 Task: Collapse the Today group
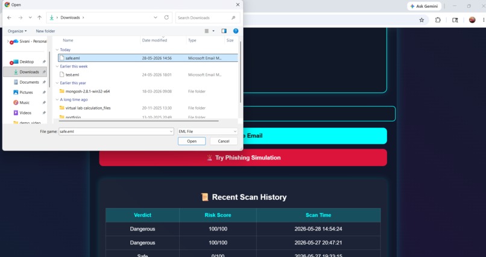tap(57, 49)
